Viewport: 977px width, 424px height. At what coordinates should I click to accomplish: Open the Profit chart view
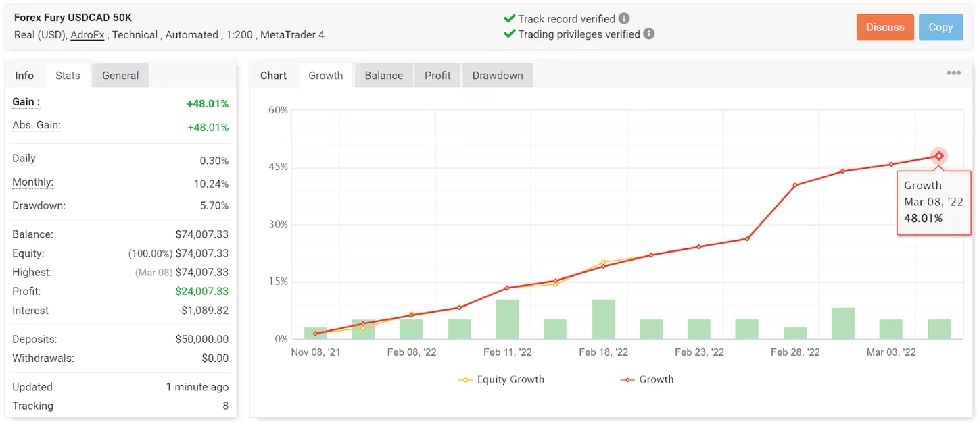[437, 75]
